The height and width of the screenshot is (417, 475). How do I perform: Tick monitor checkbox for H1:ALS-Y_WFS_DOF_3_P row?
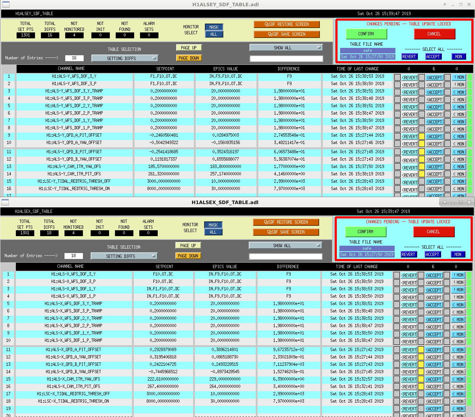click(x=447, y=85)
